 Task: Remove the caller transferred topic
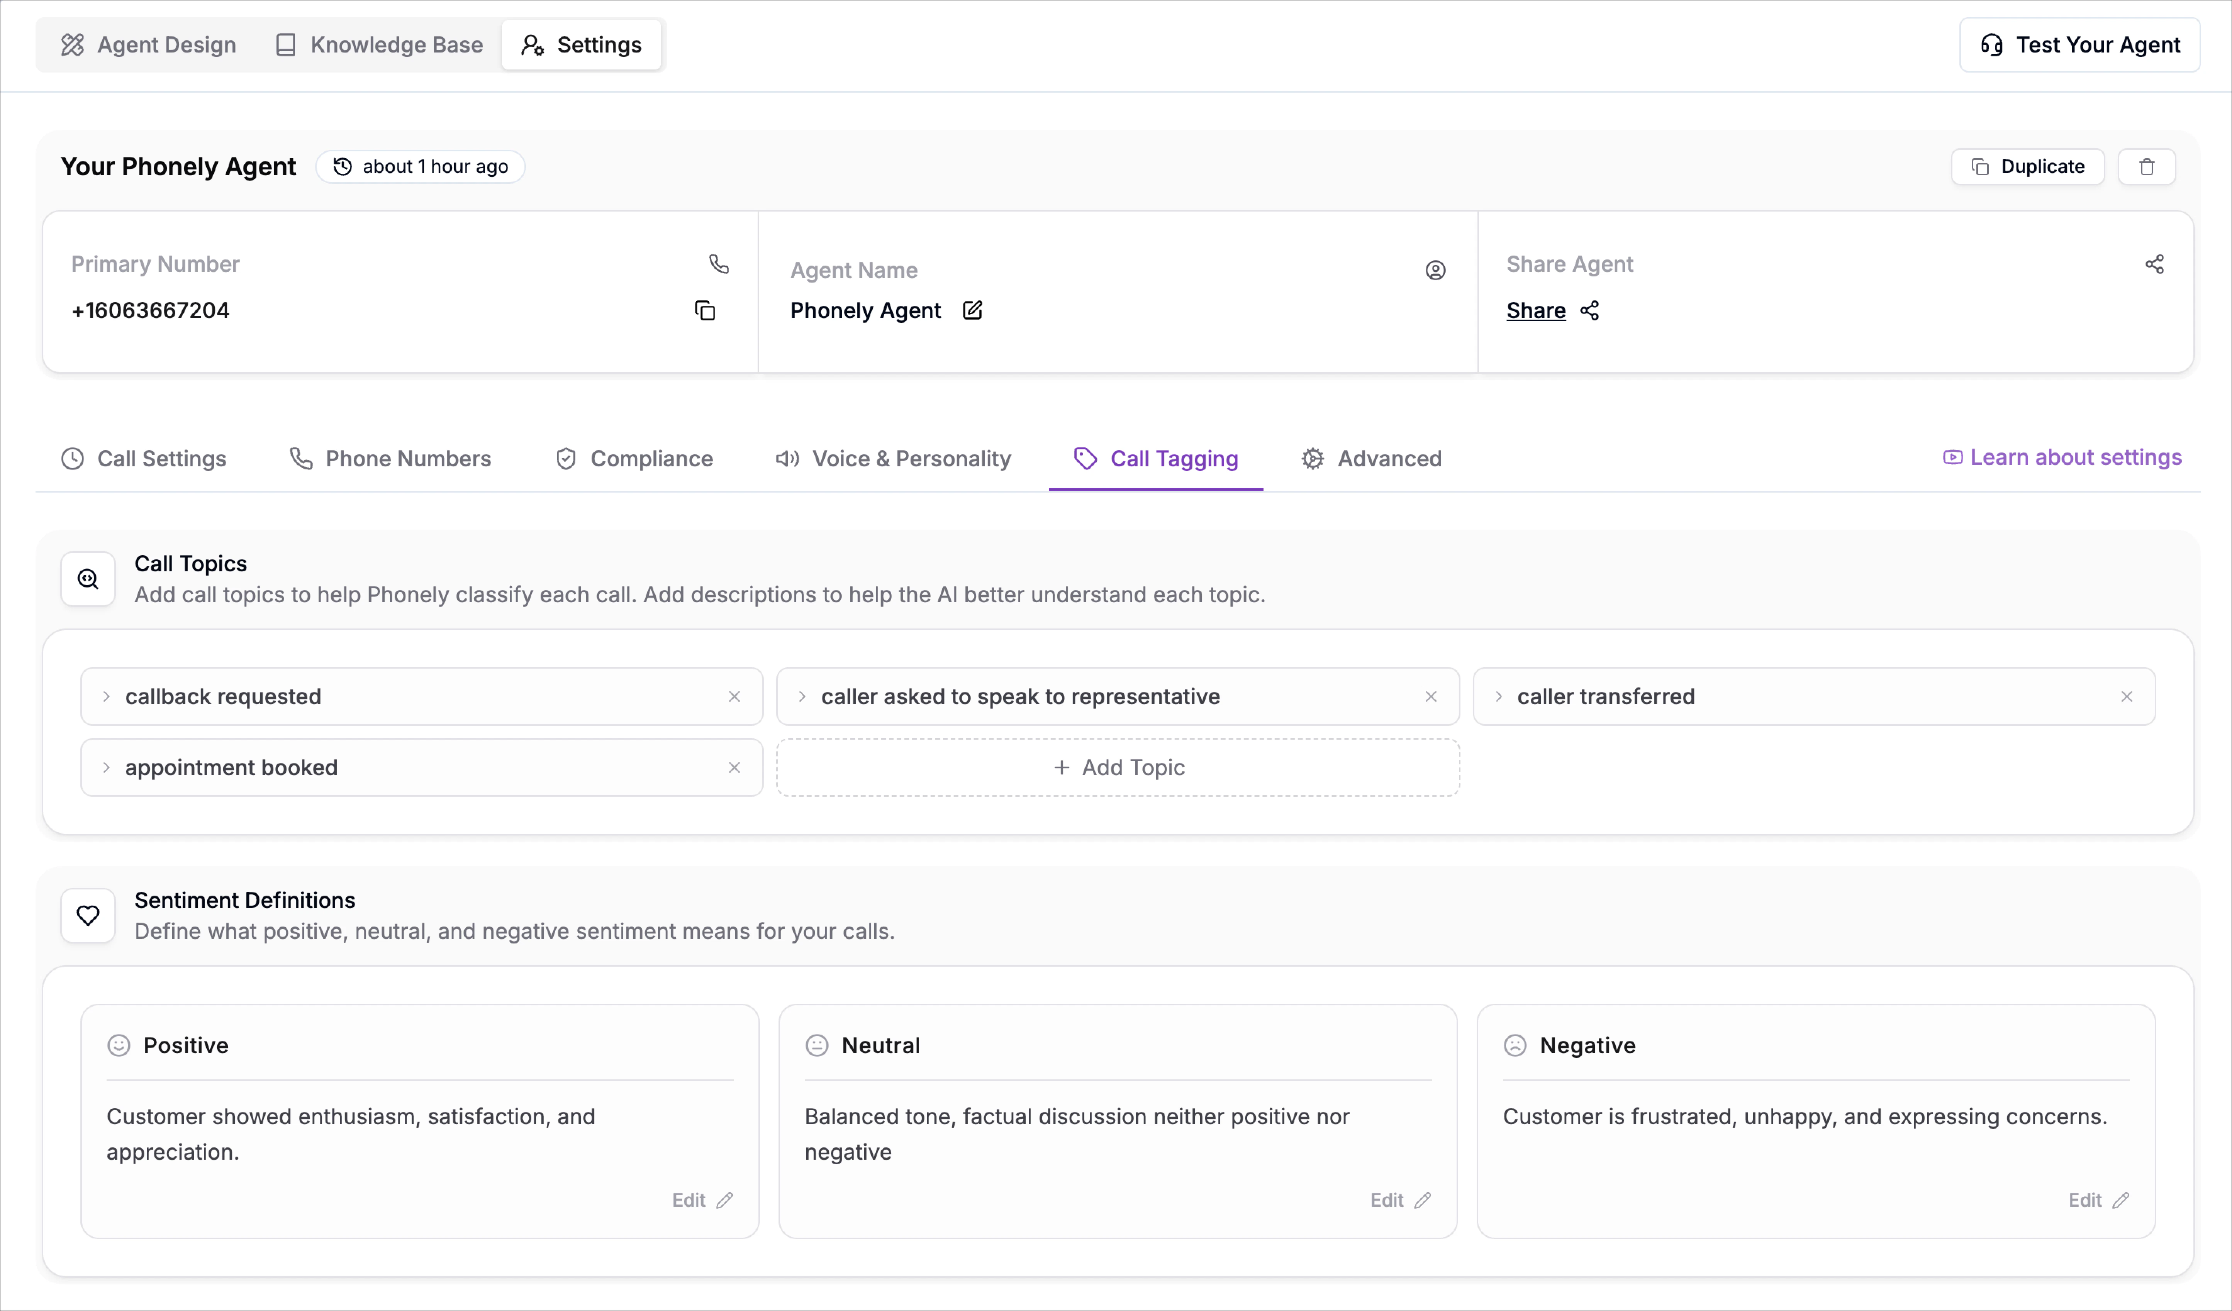[x=2127, y=697]
